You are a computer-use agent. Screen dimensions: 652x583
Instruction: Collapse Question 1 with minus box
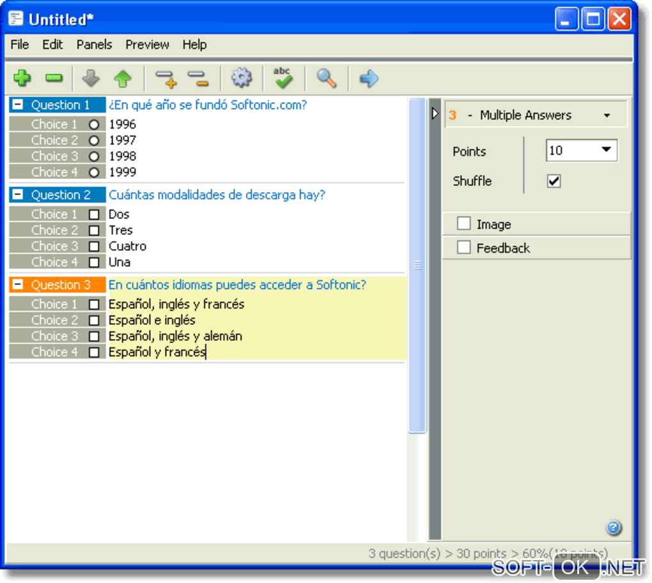[x=17, y=105]
